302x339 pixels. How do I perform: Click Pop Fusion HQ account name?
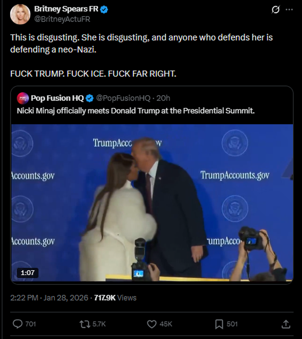57,98
